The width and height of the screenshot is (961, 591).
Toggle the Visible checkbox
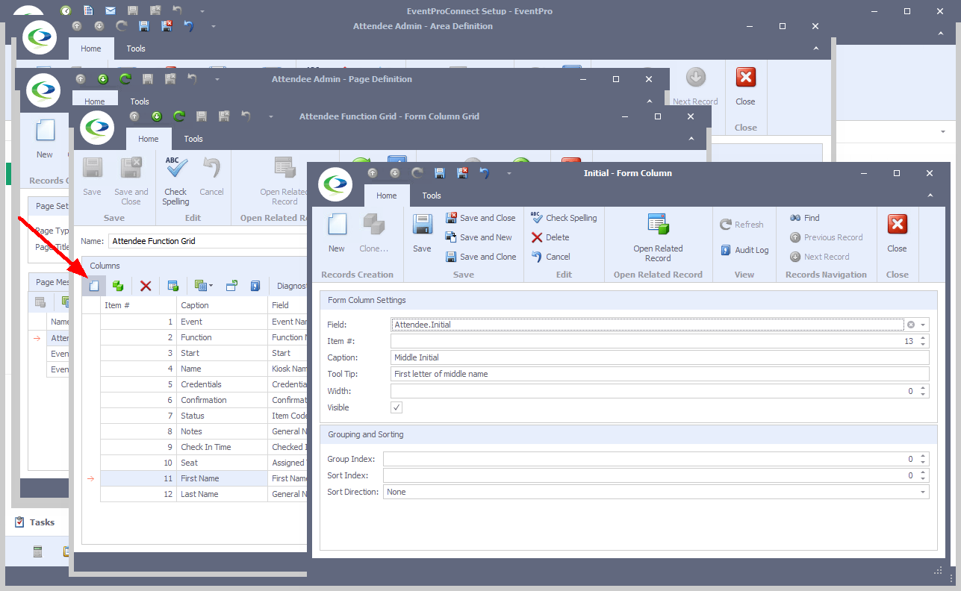(396, 407)
